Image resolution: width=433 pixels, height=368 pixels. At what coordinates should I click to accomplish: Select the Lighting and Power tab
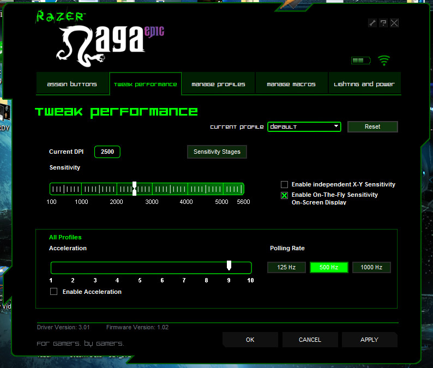tap(364, 85)
